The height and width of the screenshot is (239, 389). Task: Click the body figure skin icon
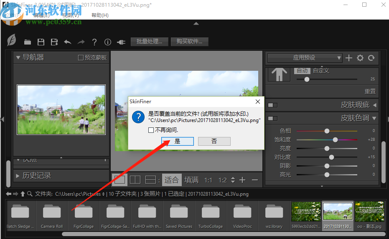279,74
